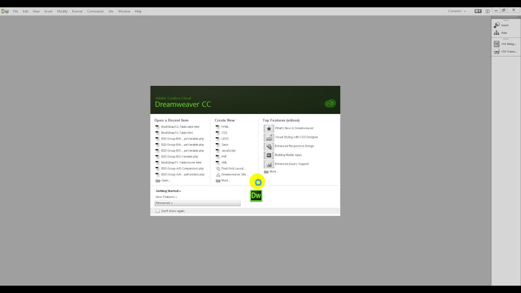Open the CSS Transitions panel

click(x=505, y=52)
